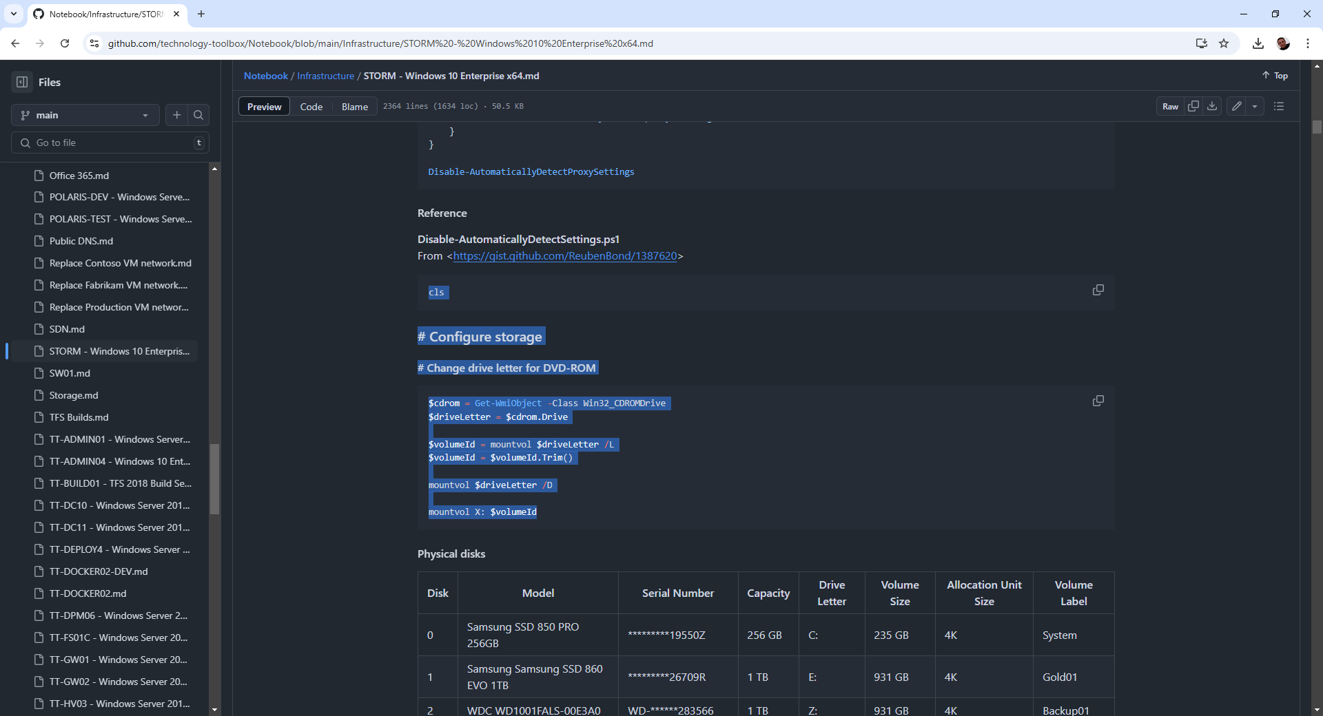
Task: Open the Chrome profile avatar
Action: 1283,43
